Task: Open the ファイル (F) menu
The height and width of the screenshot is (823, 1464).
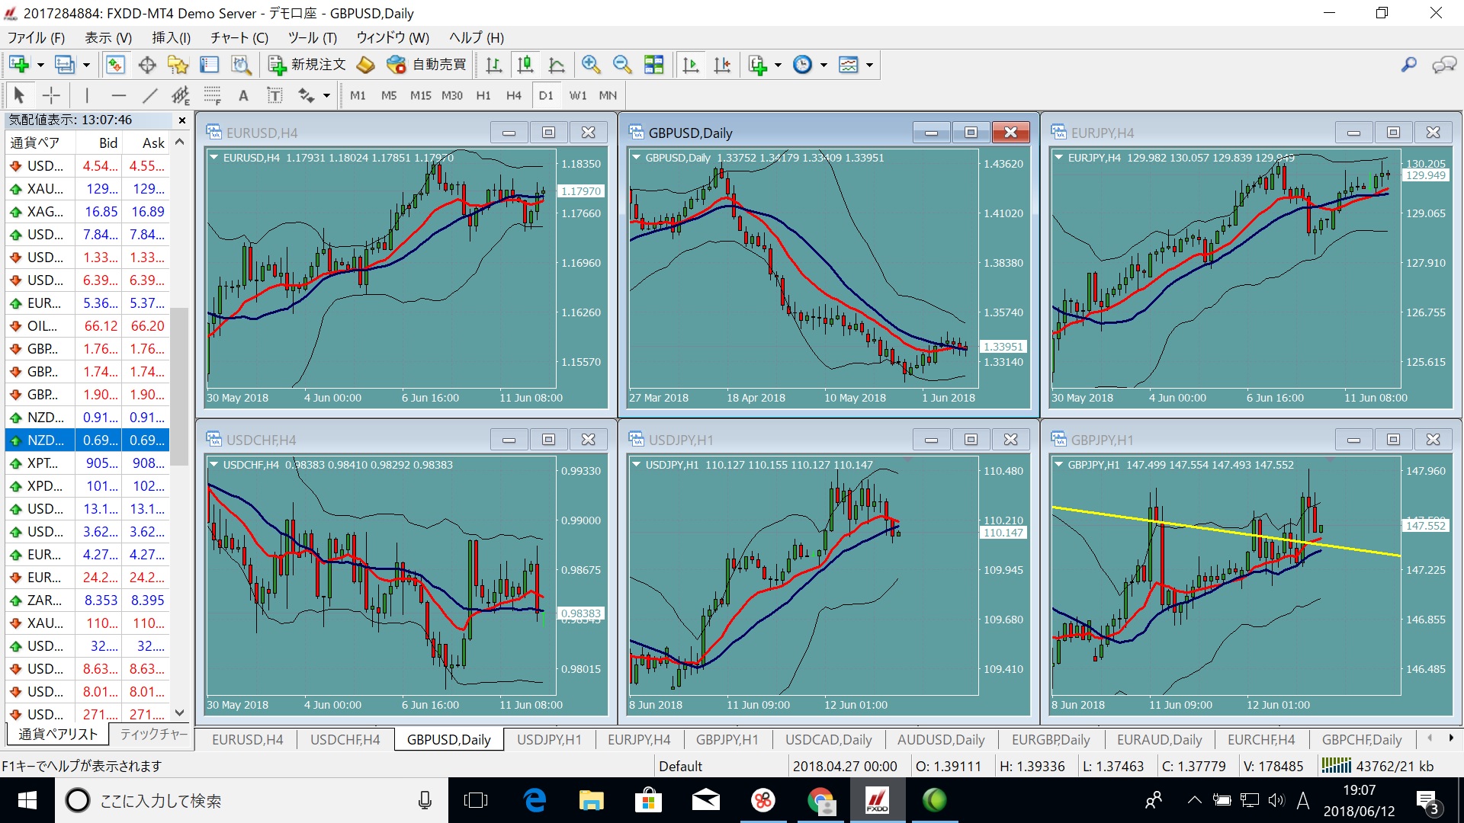Action: tap(36, 37)
